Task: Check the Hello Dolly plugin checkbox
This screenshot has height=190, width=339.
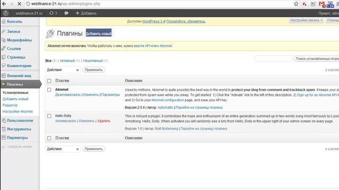Action: tap(49, 116)
